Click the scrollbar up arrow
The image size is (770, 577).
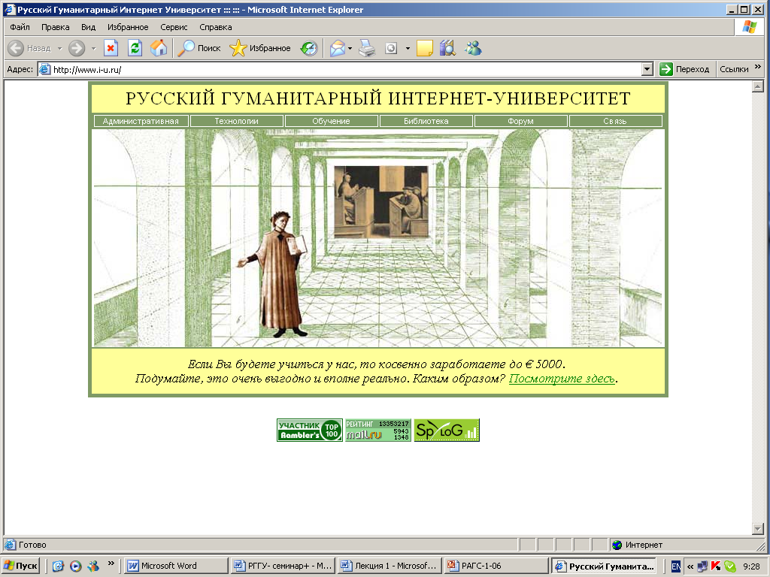point(758,87)
